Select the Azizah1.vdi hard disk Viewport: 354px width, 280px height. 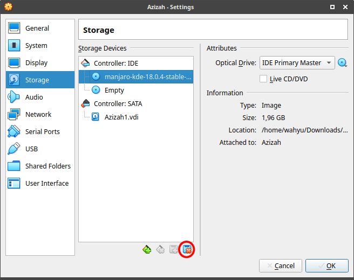coord(122,116)
